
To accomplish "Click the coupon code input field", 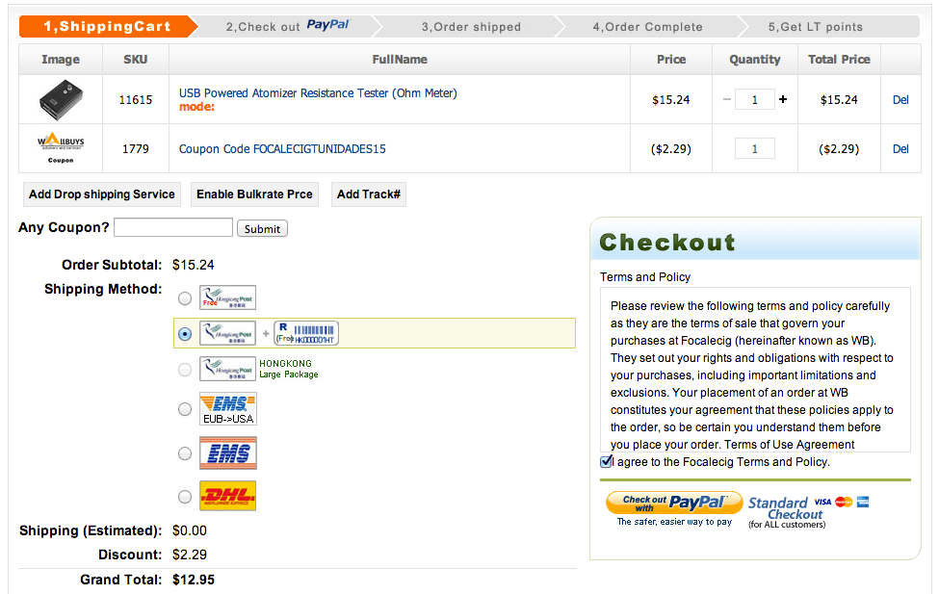I will coord(173,228).
